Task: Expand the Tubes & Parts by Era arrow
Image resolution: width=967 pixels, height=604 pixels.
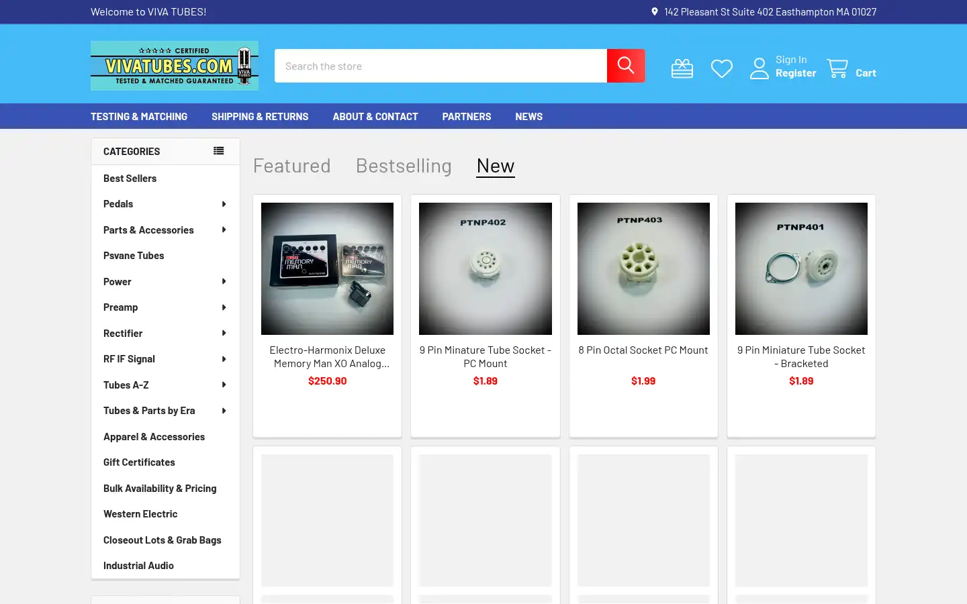Action: point(224,411)
